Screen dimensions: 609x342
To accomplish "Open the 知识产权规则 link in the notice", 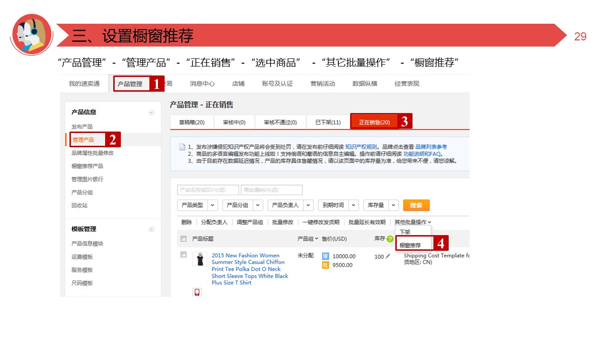I will point(361,147).
